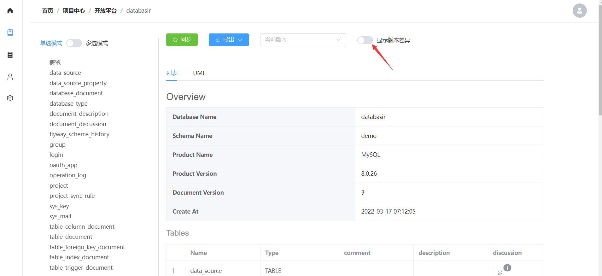Viewport: 602px width, 276px height.
Task: Click the vertical page scrollbar
Action: [600, 63]
